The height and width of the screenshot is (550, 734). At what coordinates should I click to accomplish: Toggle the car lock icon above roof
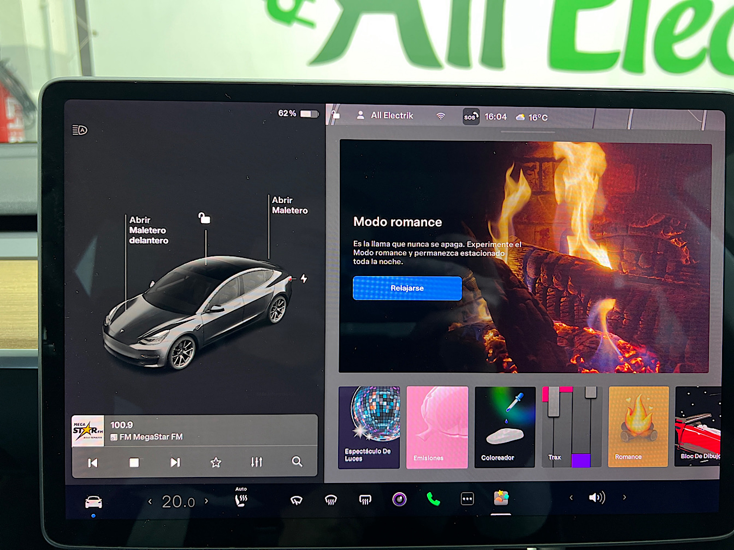coord(204,218)
